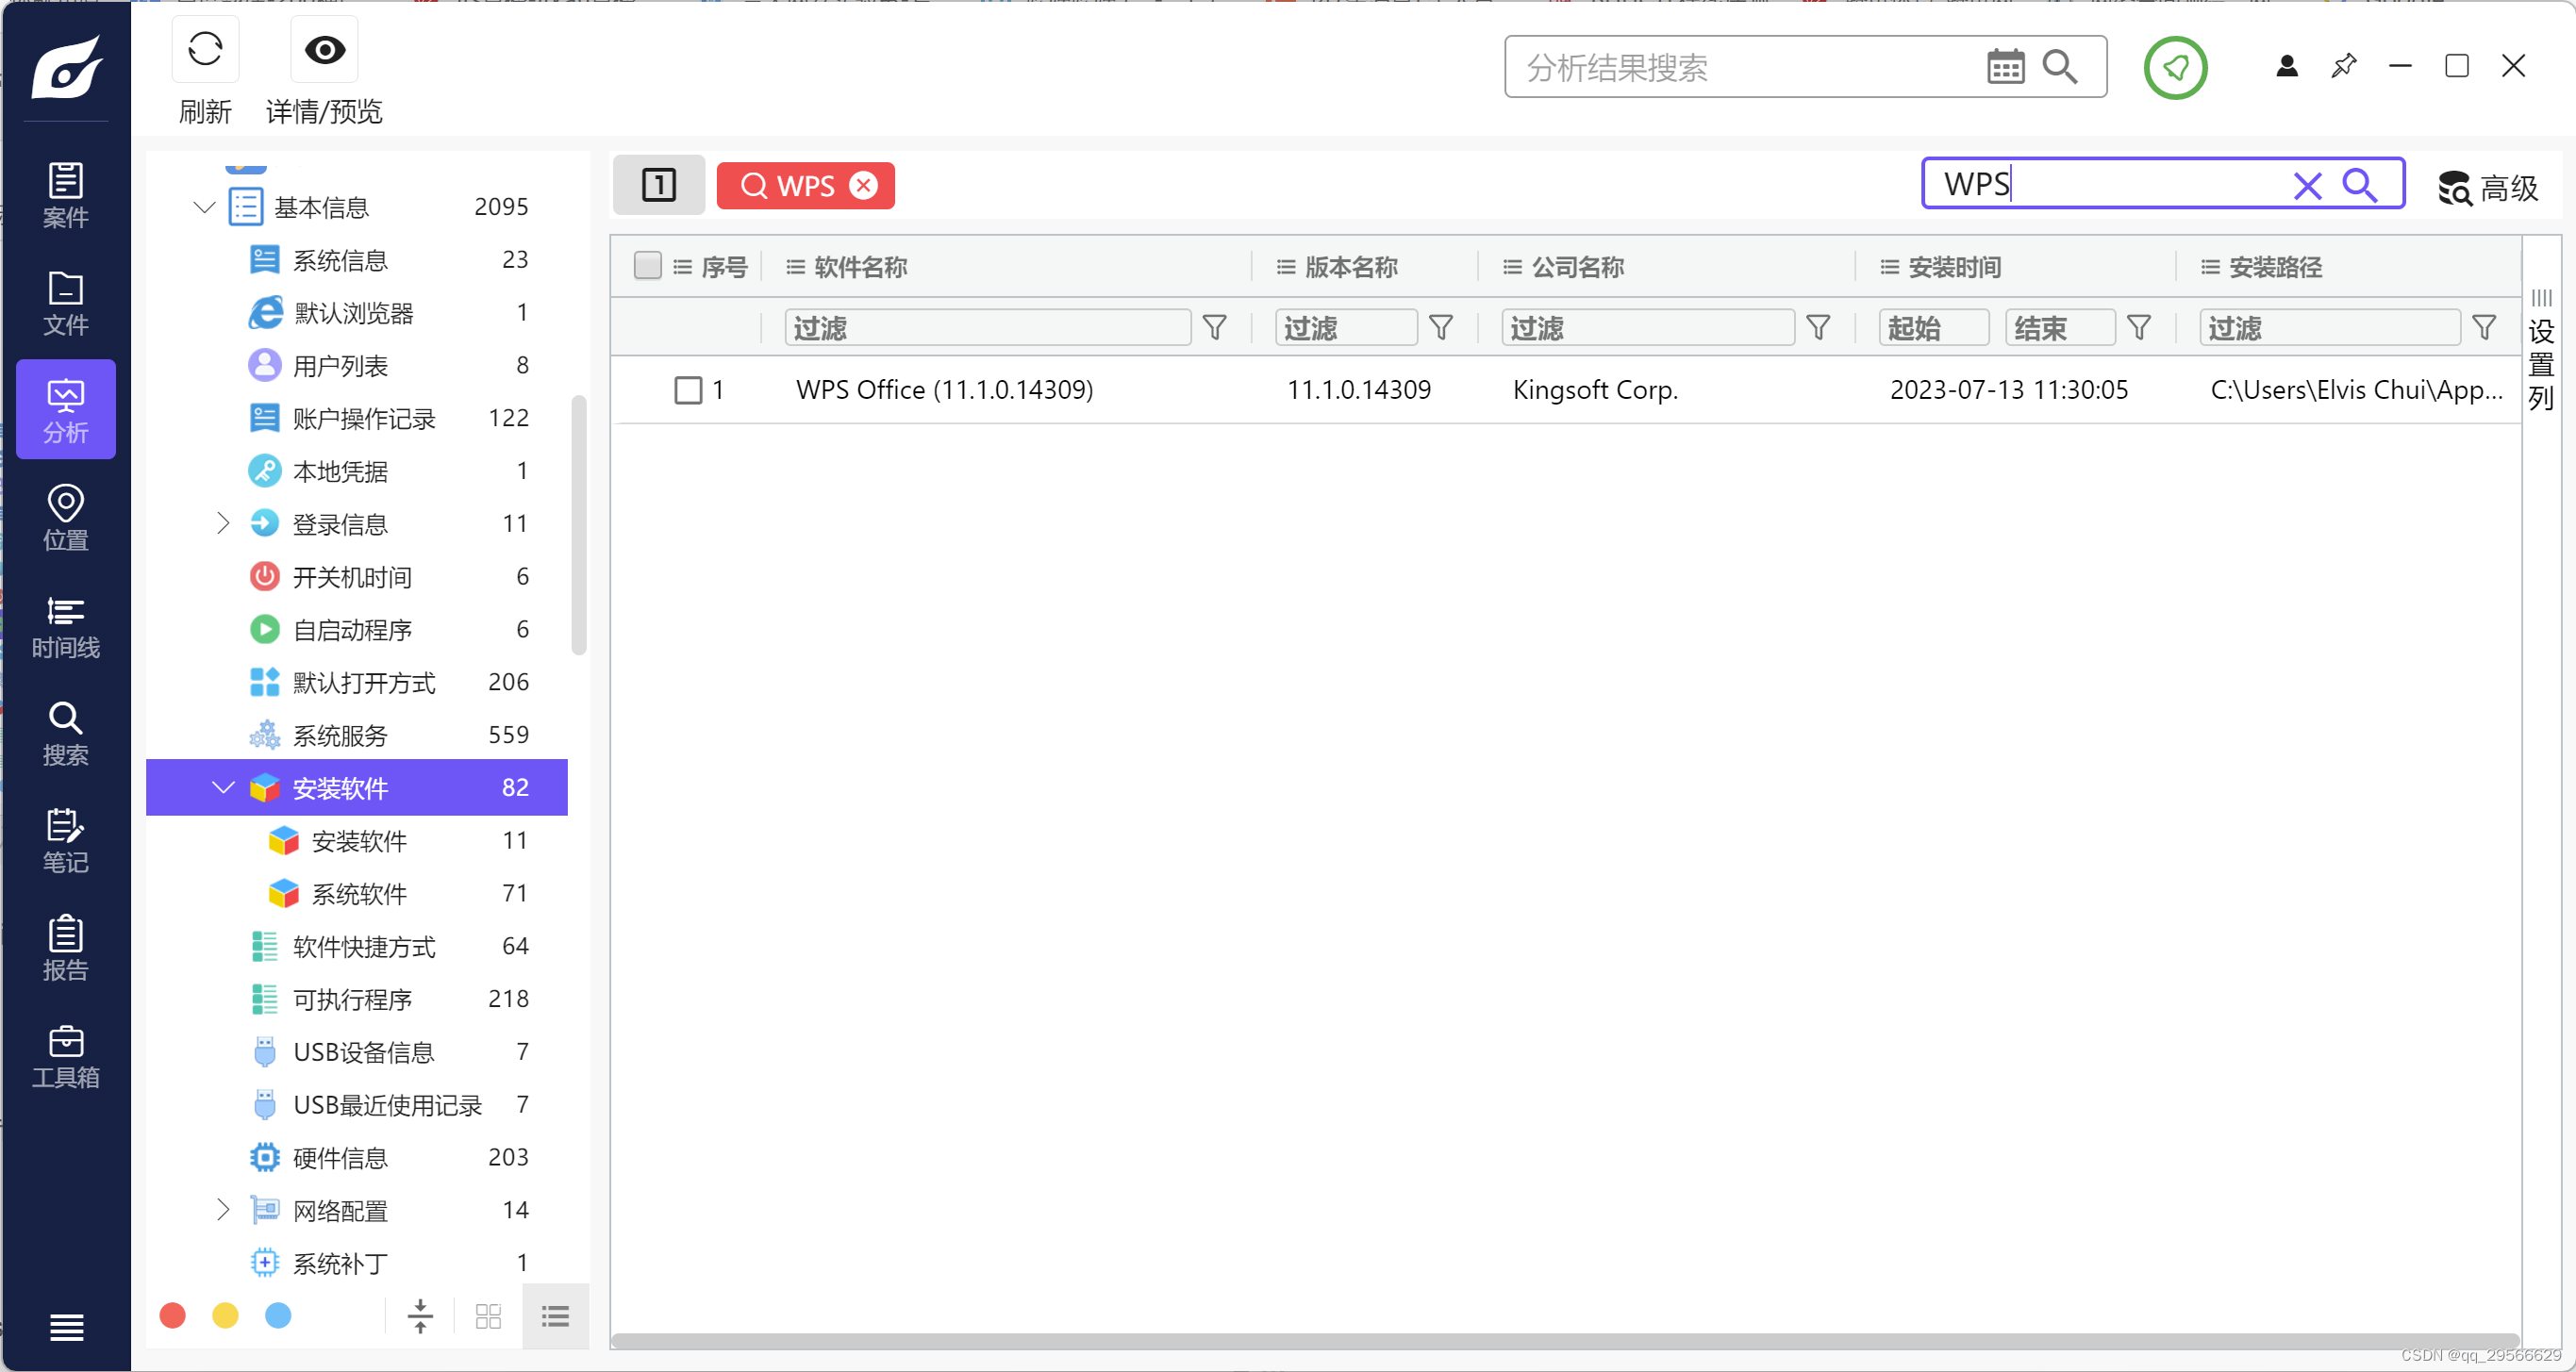
Task: Click the yellow color tag dot
Action: click(226, 1316)
